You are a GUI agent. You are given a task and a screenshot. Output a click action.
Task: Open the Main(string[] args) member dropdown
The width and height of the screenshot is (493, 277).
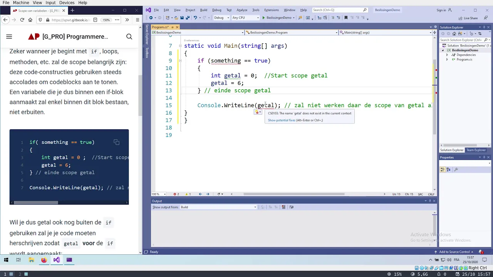386,32
